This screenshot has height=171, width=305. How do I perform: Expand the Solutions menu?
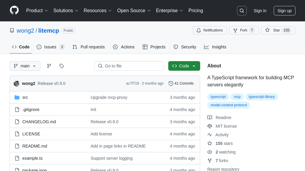[66, 11]
